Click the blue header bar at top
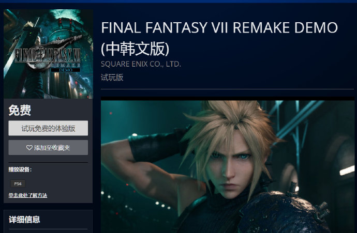The width and height of the screenshot is (357, 233). pyautogui.click(x=178, y=2)
